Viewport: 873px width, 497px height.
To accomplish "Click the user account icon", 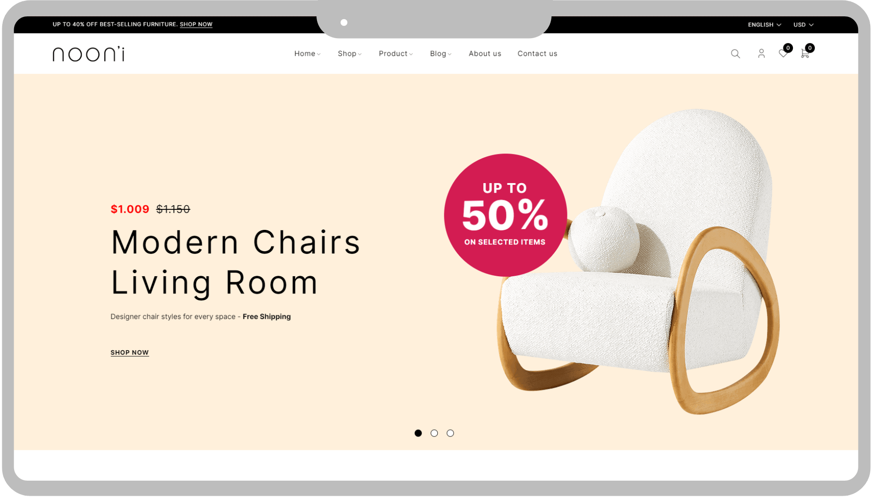I will 761,54.
